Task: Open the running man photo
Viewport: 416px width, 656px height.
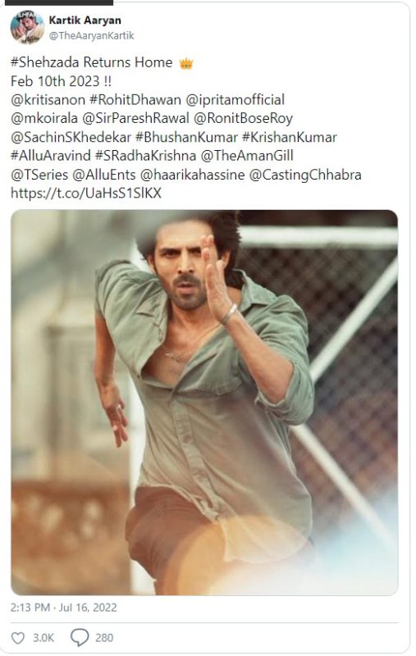Action: click(204, 402)
